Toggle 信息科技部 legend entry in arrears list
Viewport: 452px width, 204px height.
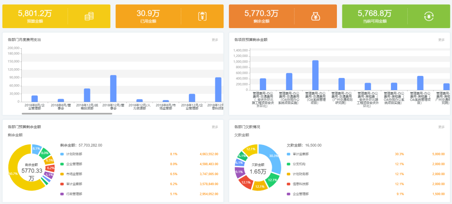pos(300,184)
